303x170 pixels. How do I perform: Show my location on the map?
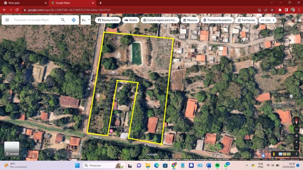[x=296, y=136]
